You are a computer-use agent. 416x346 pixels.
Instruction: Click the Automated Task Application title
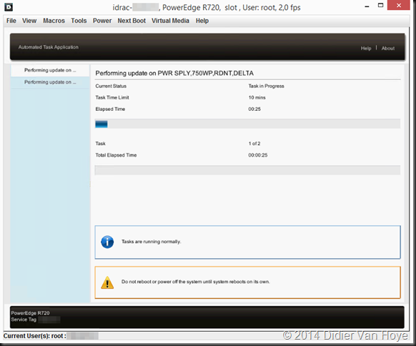click(49, 47)
